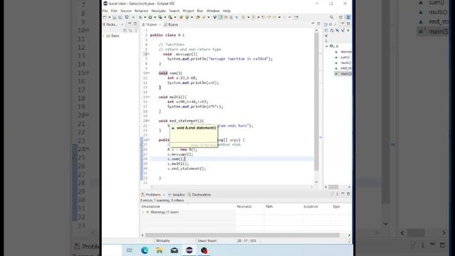This screenshot has width=455, height=256.
Task: Expand the Warnings (1 item) row
Action: (x=142, y=212)
